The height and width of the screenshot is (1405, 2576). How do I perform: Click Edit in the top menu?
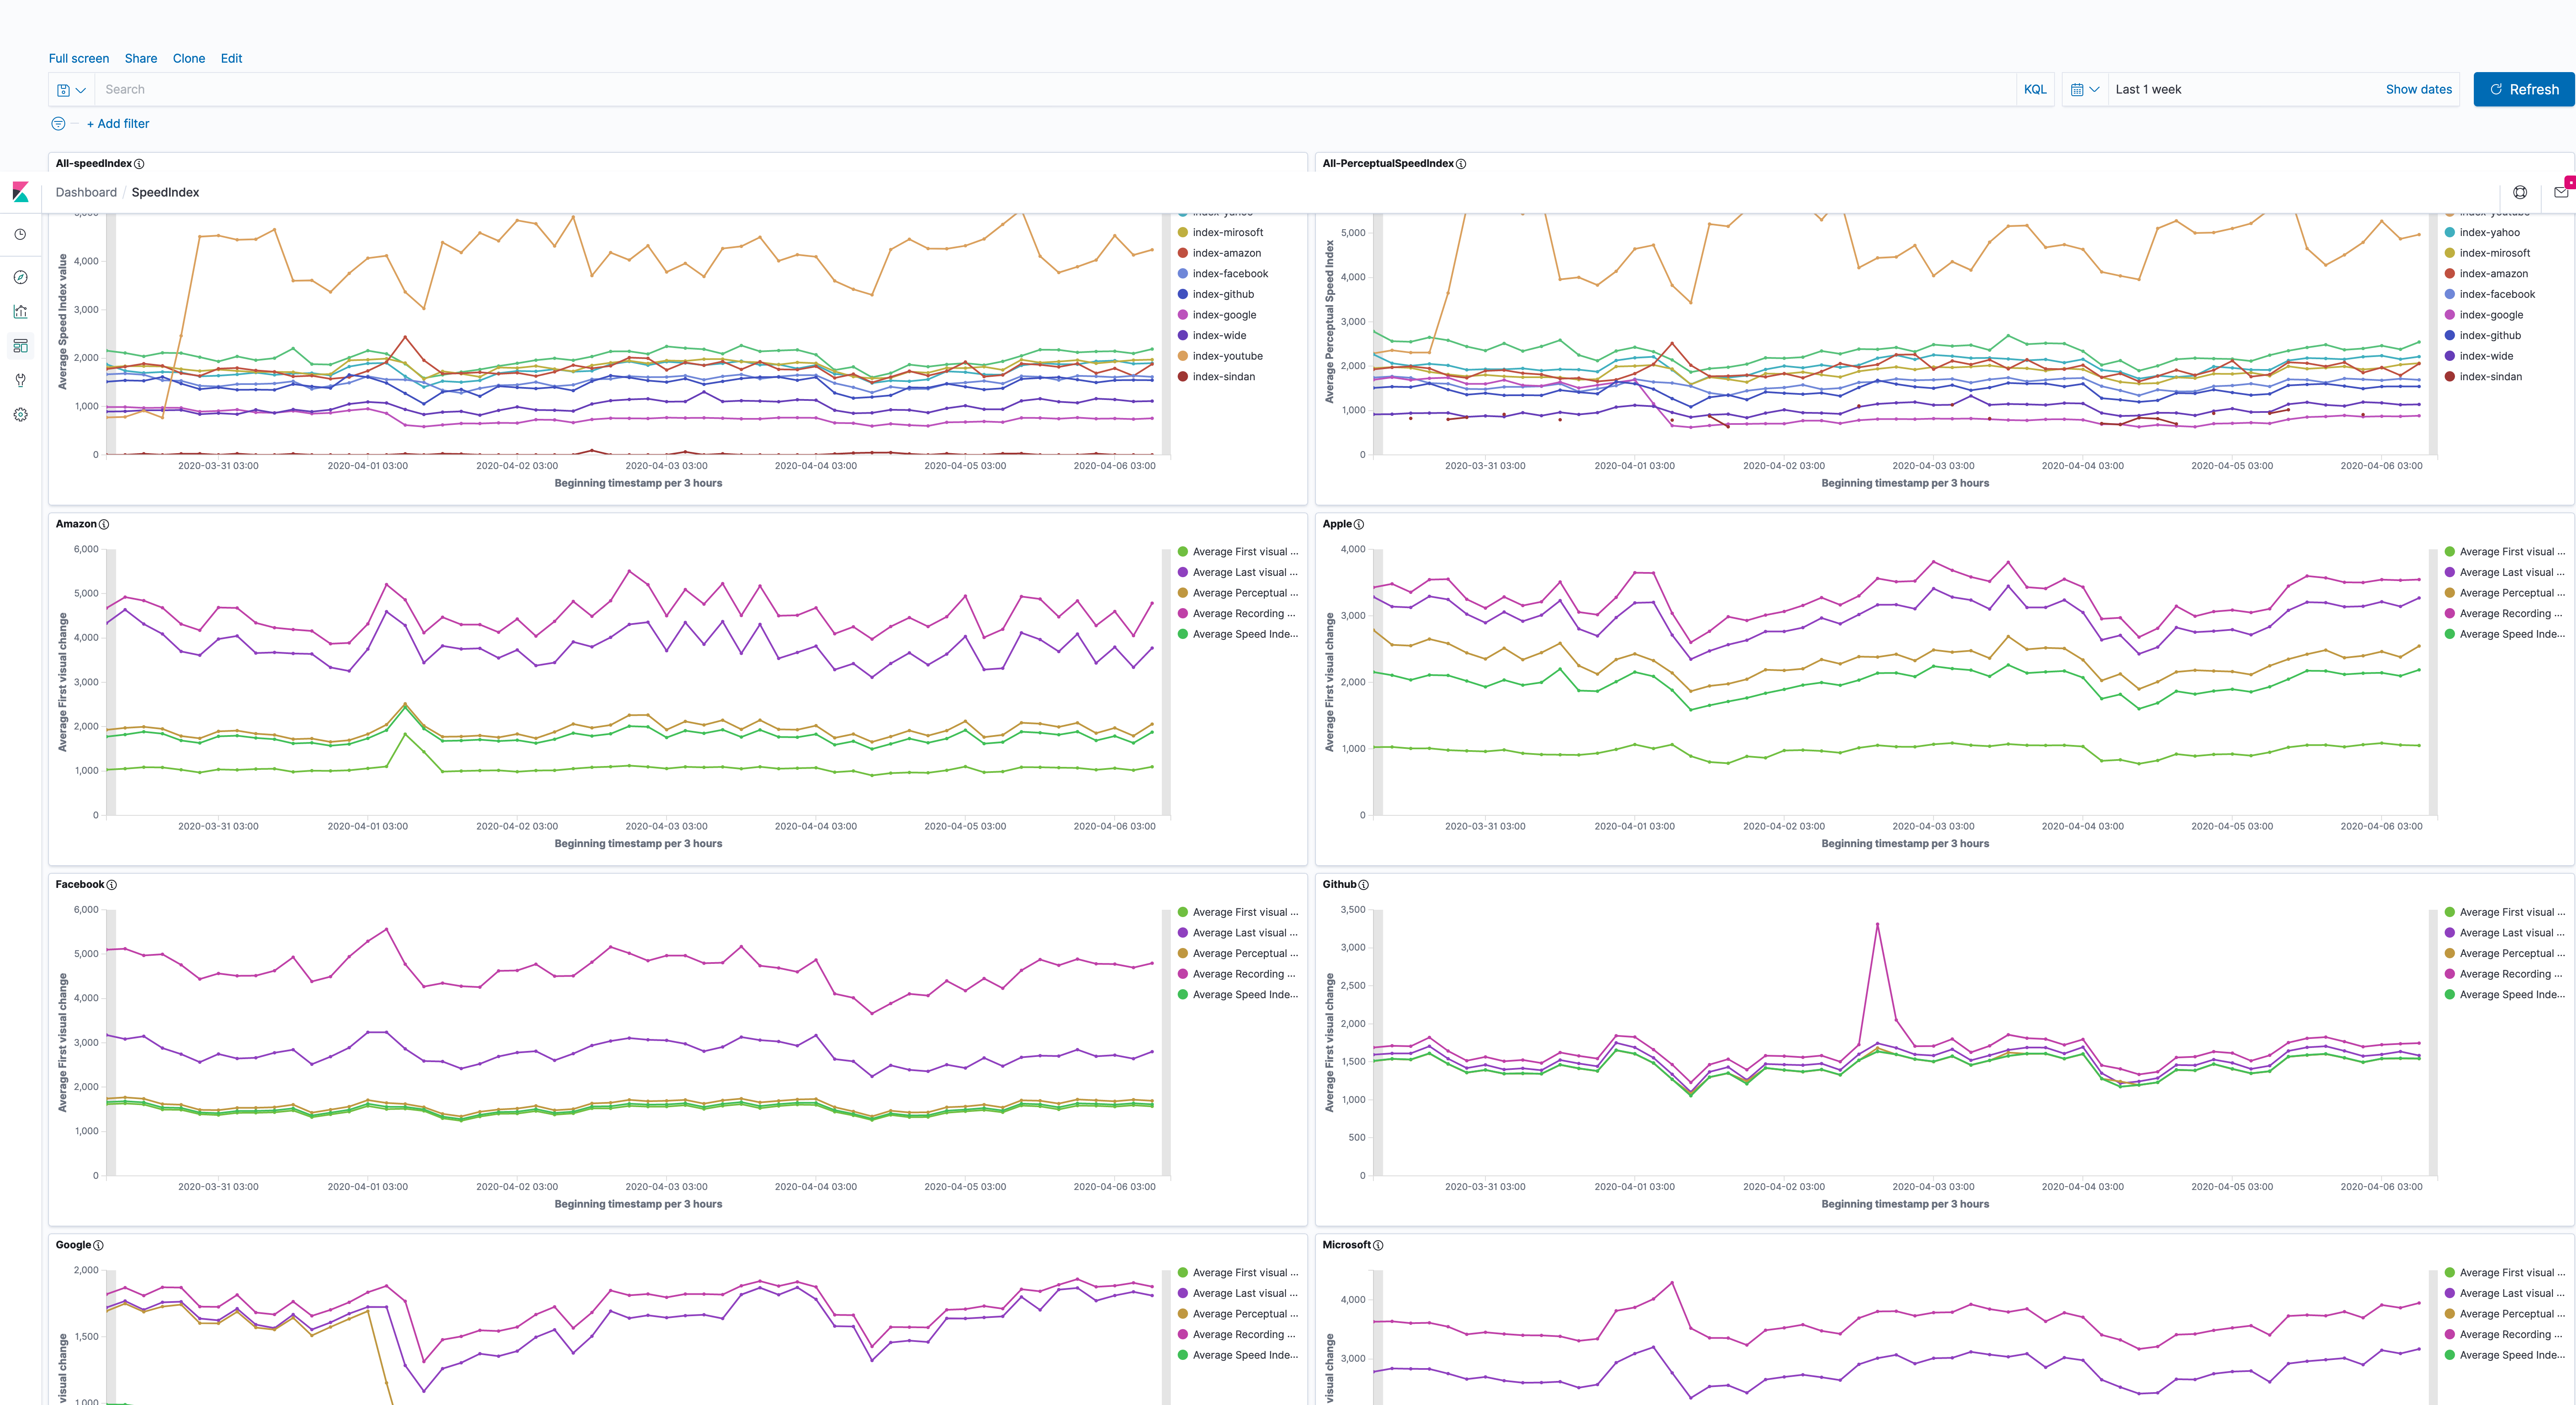(x=231, y=58)
